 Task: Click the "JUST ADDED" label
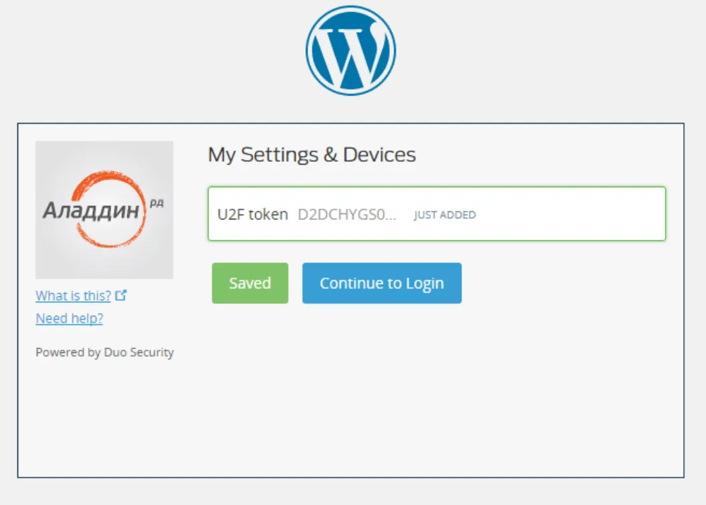(x=445, y=215)
